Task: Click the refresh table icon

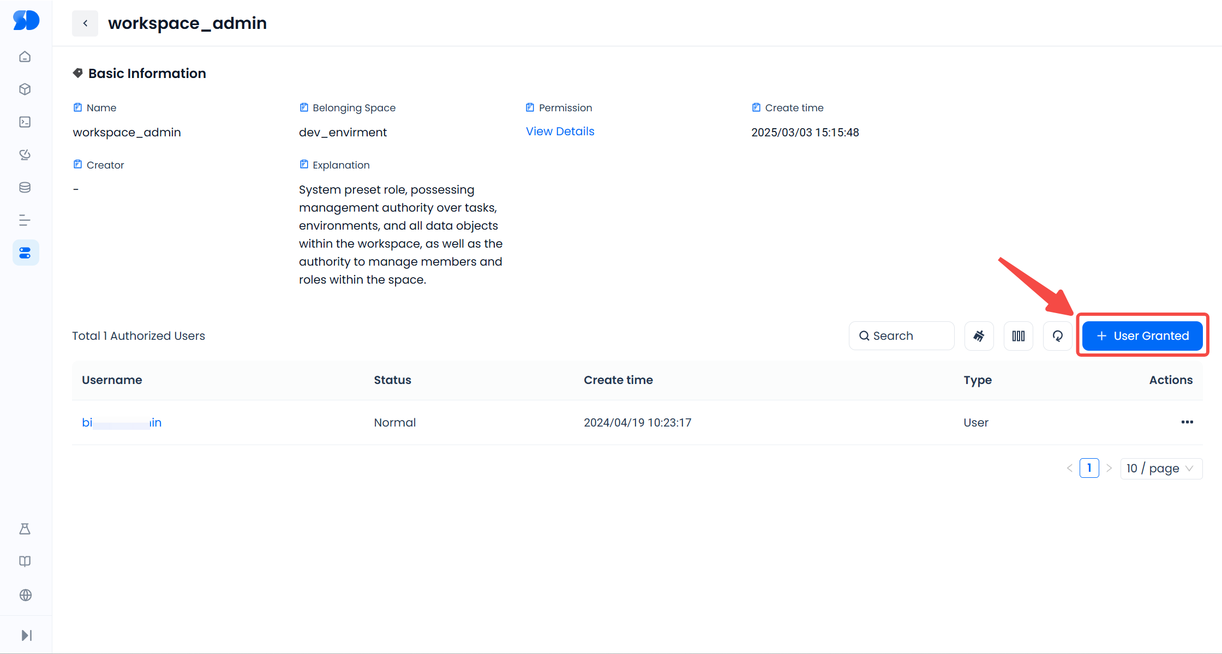Action: pos(1058,336)
